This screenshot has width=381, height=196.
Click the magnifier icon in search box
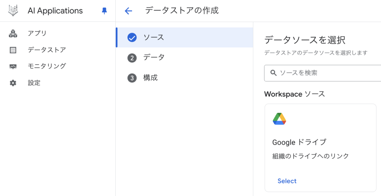(x=273, y=73)
